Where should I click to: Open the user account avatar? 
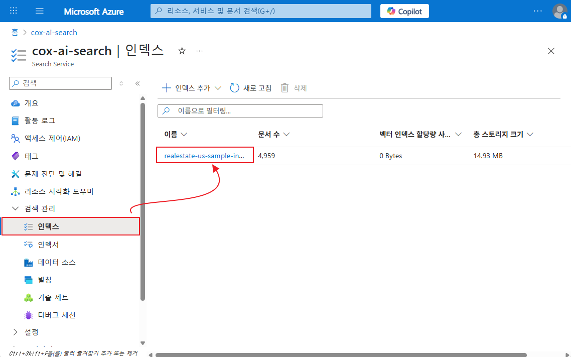coord(559,11)
